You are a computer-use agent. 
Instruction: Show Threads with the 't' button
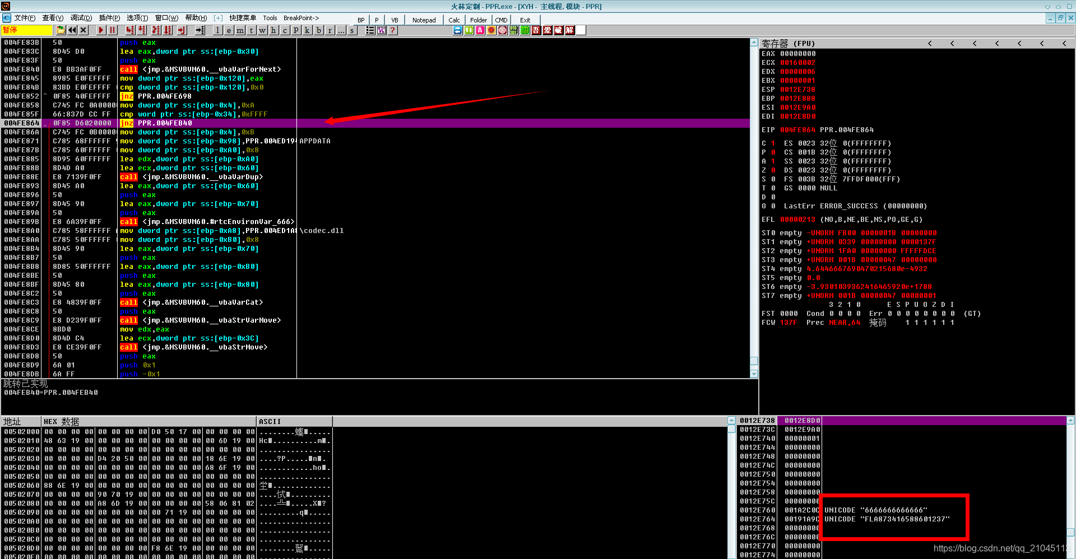[251, 30]
